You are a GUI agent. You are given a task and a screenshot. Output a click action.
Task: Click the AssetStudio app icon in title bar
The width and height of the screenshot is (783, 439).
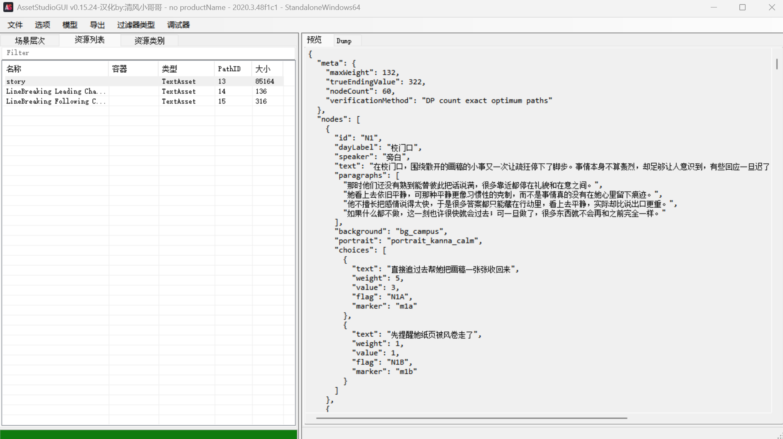pos(8,7)
